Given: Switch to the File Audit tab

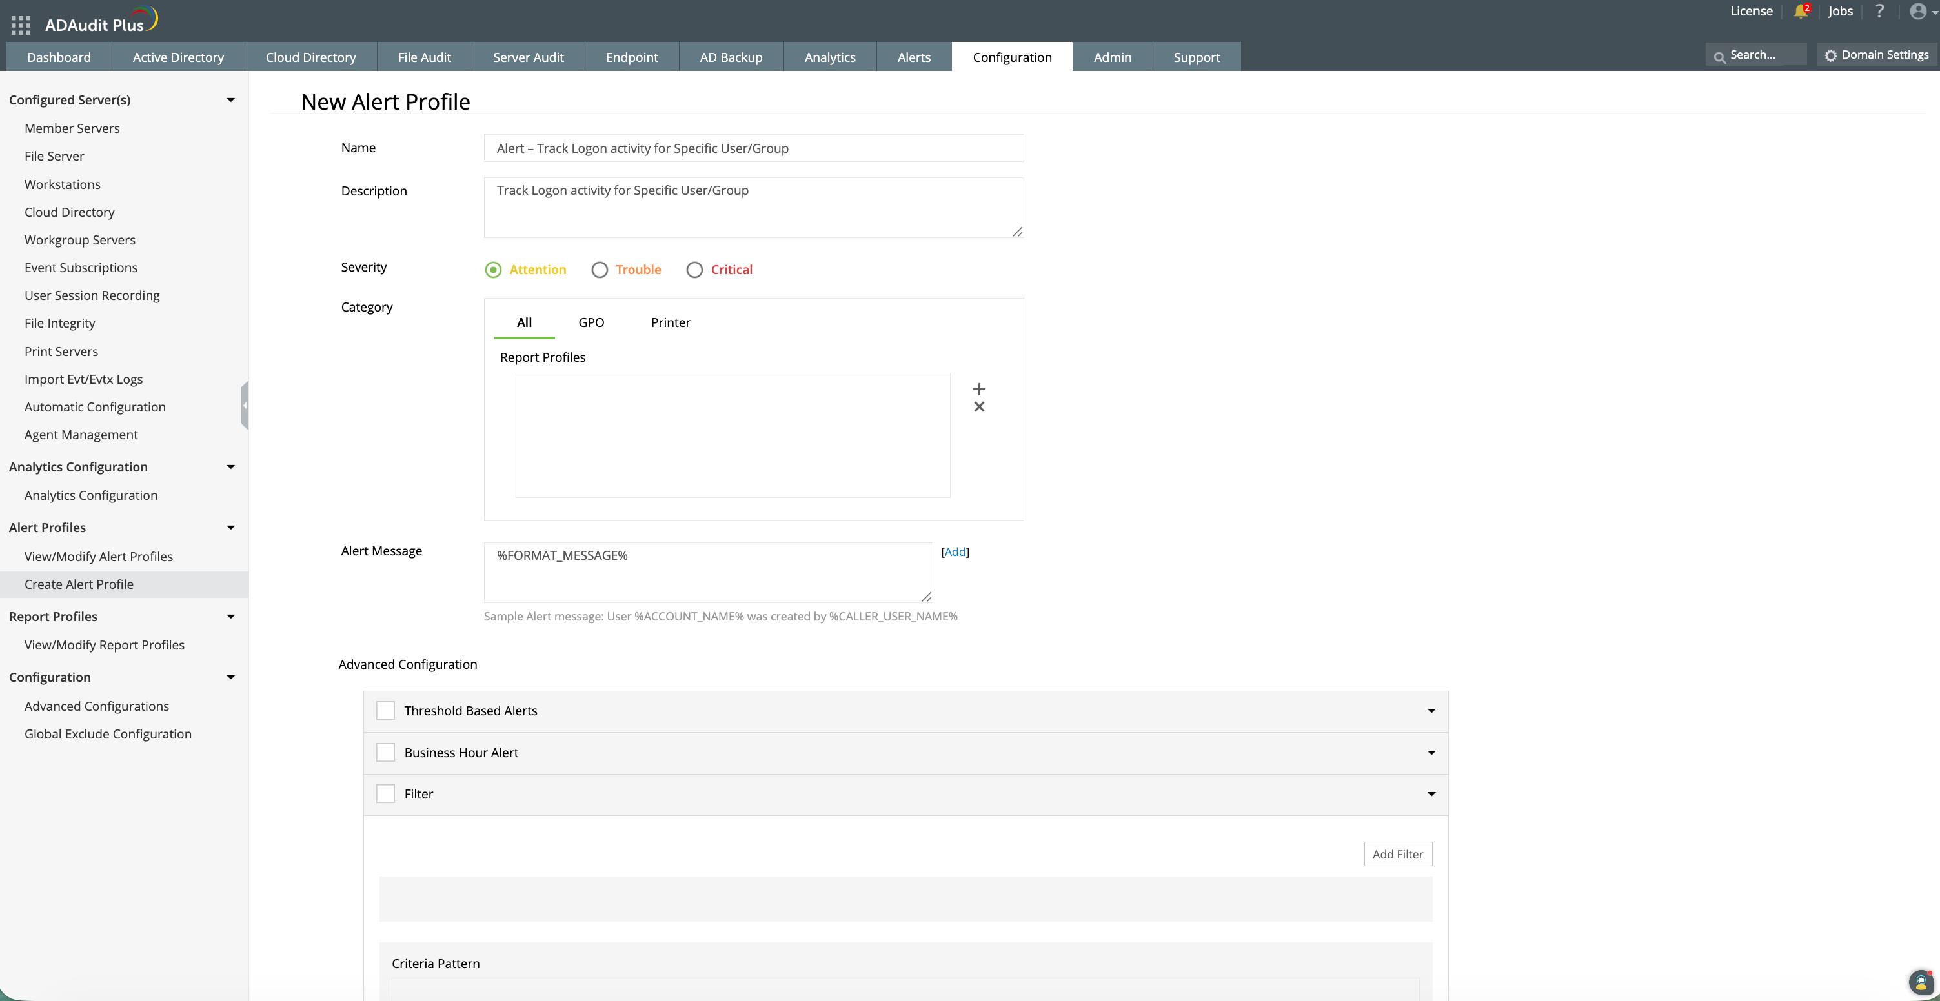Looking at the screenshot, I should tap(424, 57).
